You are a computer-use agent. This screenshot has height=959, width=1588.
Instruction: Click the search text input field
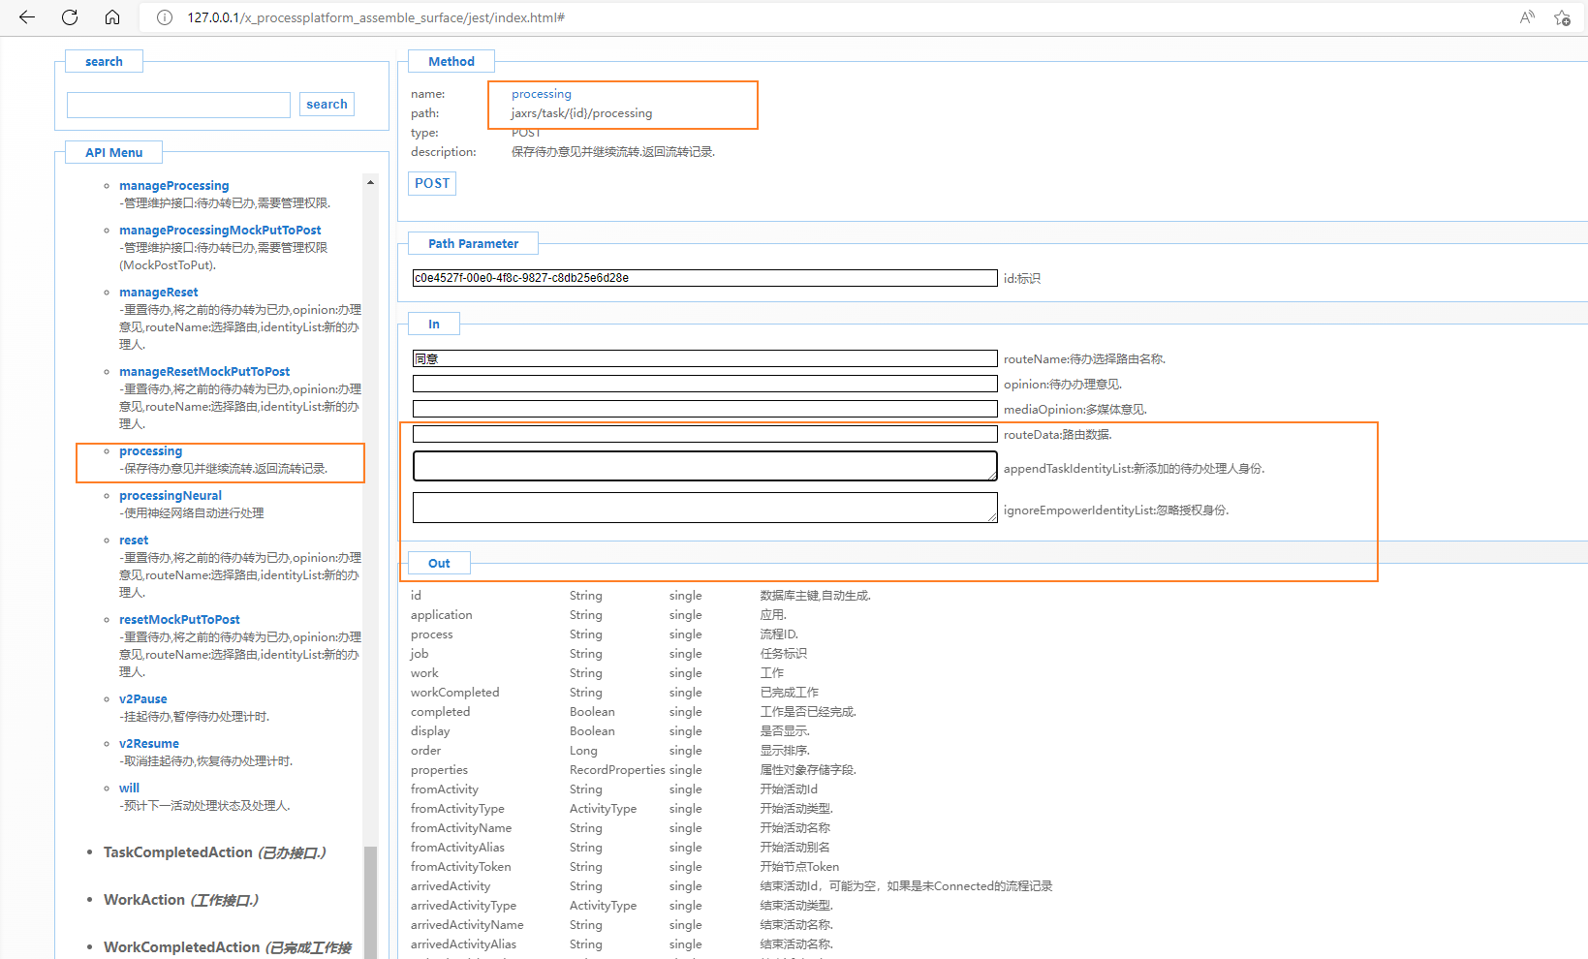178,105
